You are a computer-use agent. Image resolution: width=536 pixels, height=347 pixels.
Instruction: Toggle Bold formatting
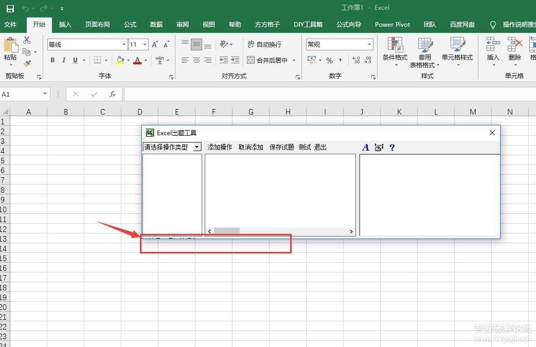coord(52,60)
